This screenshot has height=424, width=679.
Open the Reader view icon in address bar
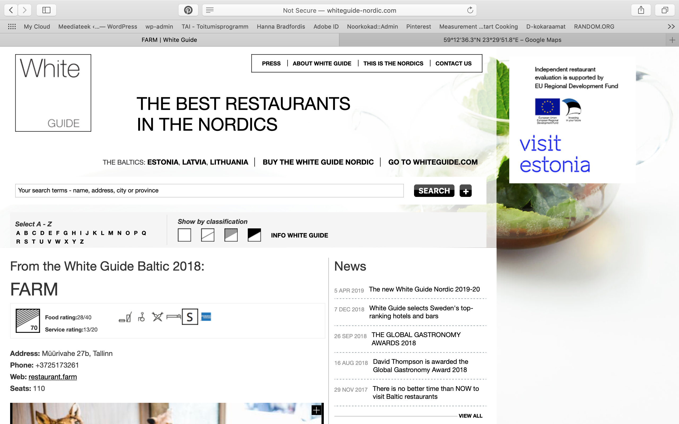point(210,10)
